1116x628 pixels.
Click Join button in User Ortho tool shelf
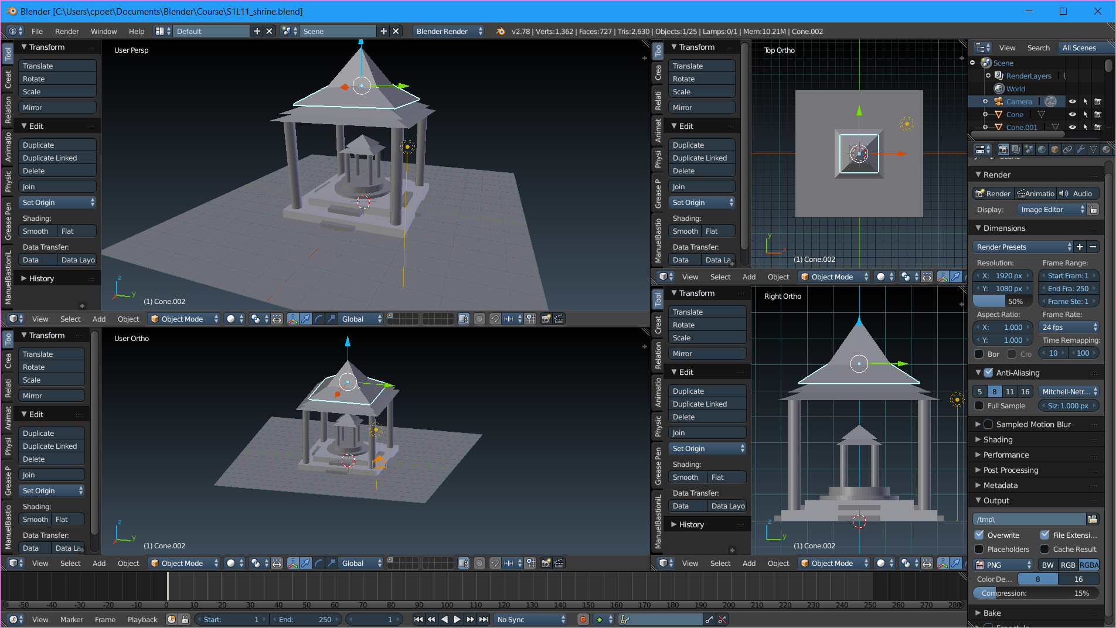coord(52,475)
